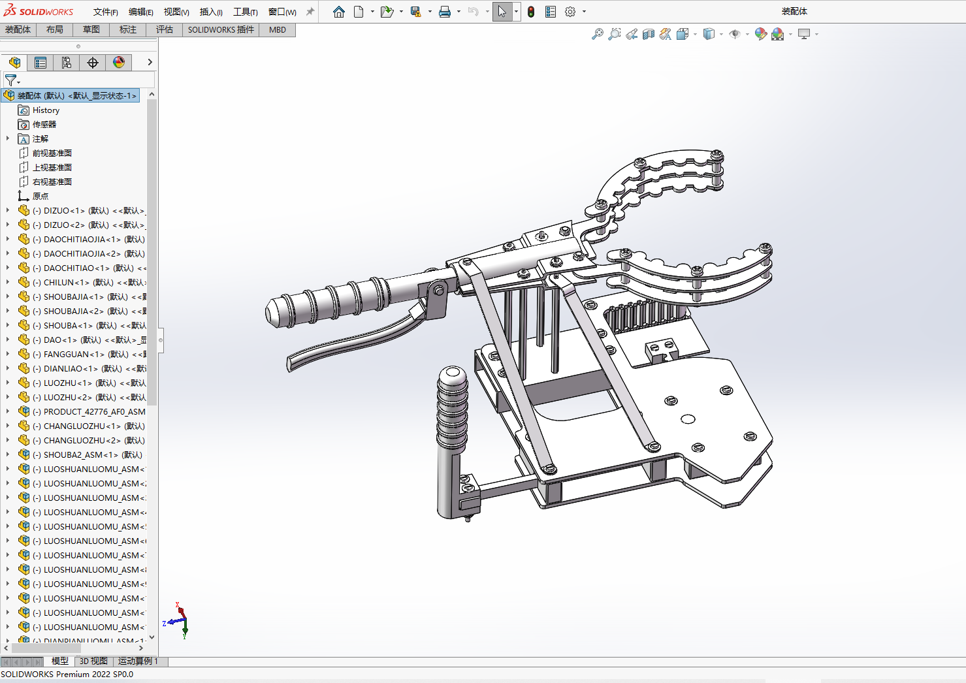
Task: Click Edit Appearance color ball icon
Action: (760, 34)
